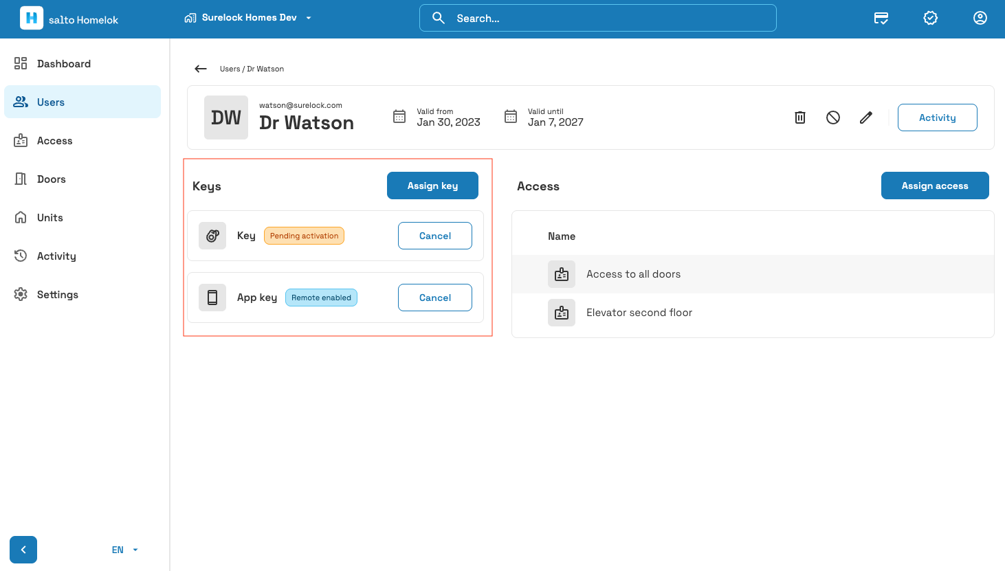1005x571 pixels.
Task: Click the search magnifier icon
Action: coord(439,18)
